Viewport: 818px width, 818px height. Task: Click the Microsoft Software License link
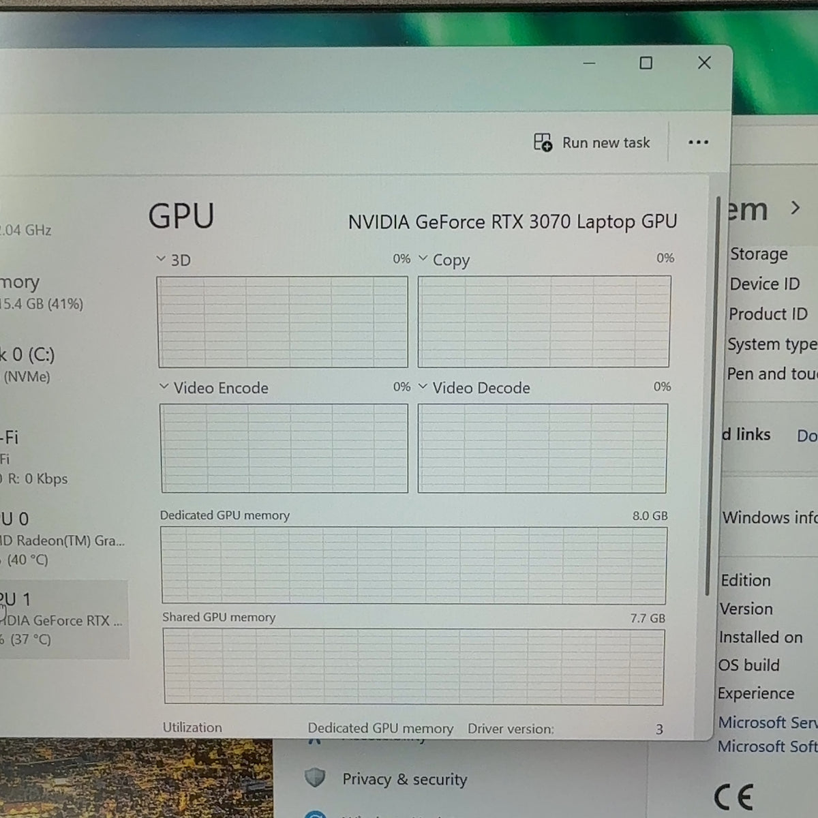[x=768, y=746]
